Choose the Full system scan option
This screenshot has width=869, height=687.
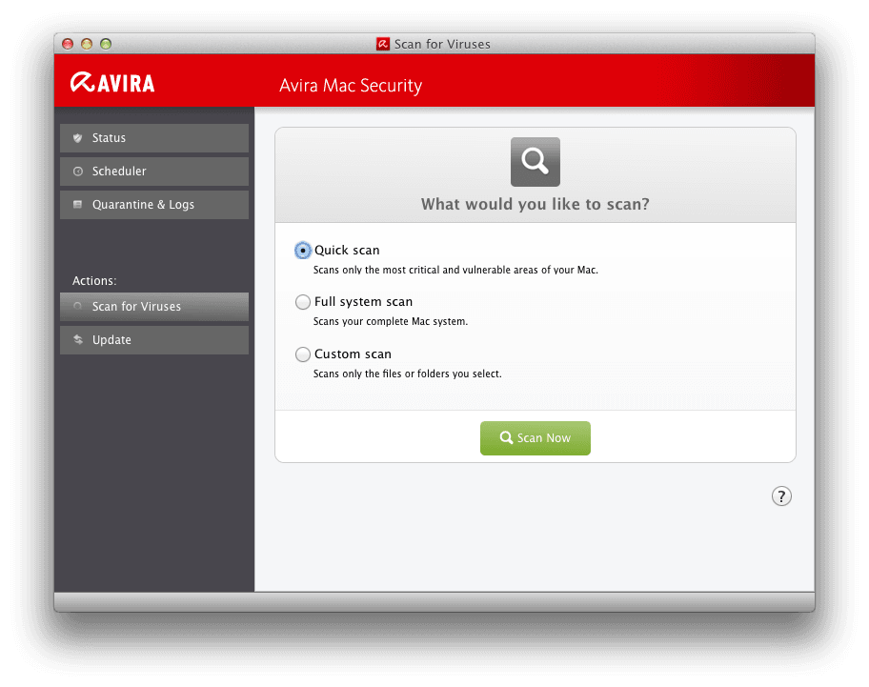click(303, 302)
